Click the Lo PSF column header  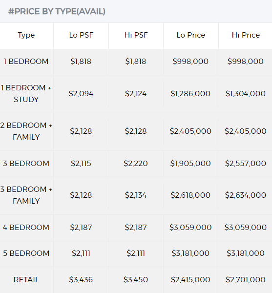[x=81, y=35]
